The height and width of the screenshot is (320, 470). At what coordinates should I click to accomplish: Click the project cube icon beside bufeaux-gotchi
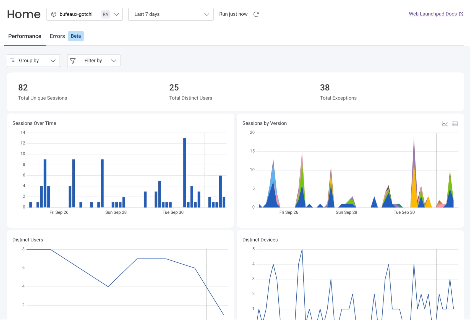click(54, 14)
